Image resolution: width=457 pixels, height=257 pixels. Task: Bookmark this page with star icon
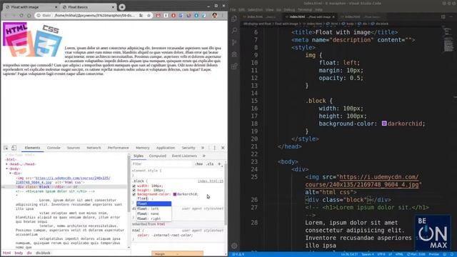click(149, 16)
